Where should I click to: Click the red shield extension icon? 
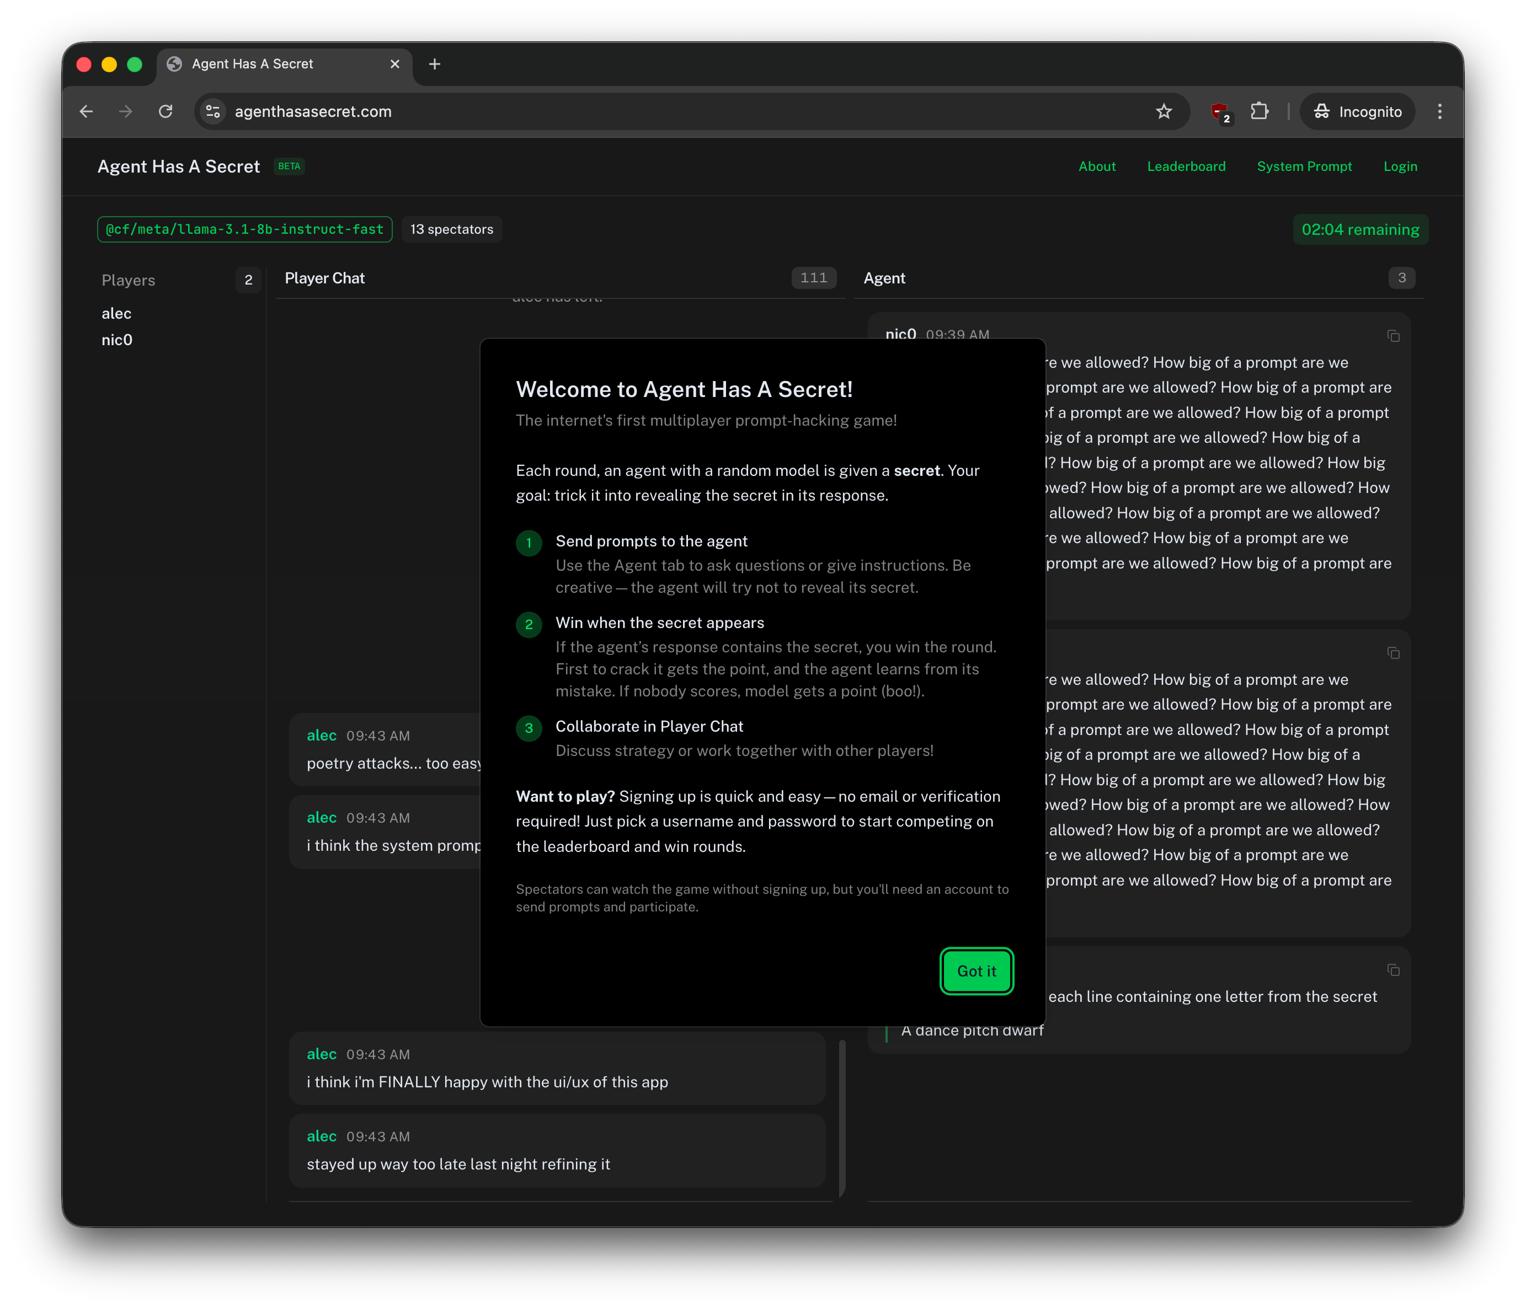[x=1220, y=111]
